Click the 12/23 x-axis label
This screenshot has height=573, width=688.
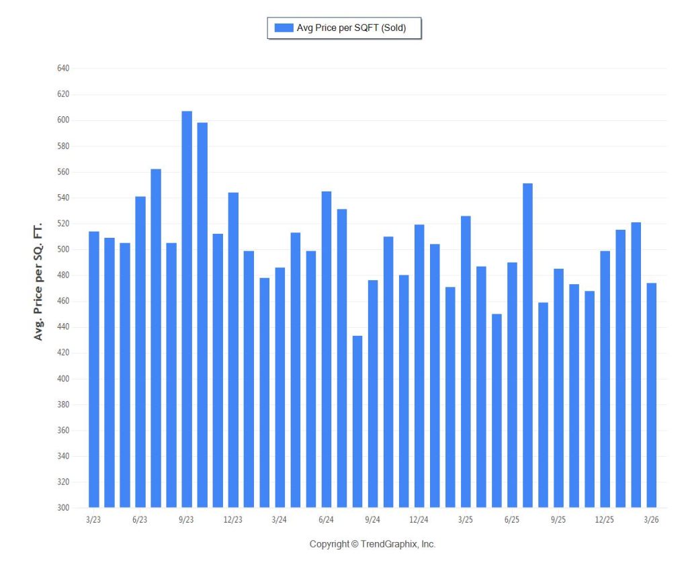tap(233, 520)
